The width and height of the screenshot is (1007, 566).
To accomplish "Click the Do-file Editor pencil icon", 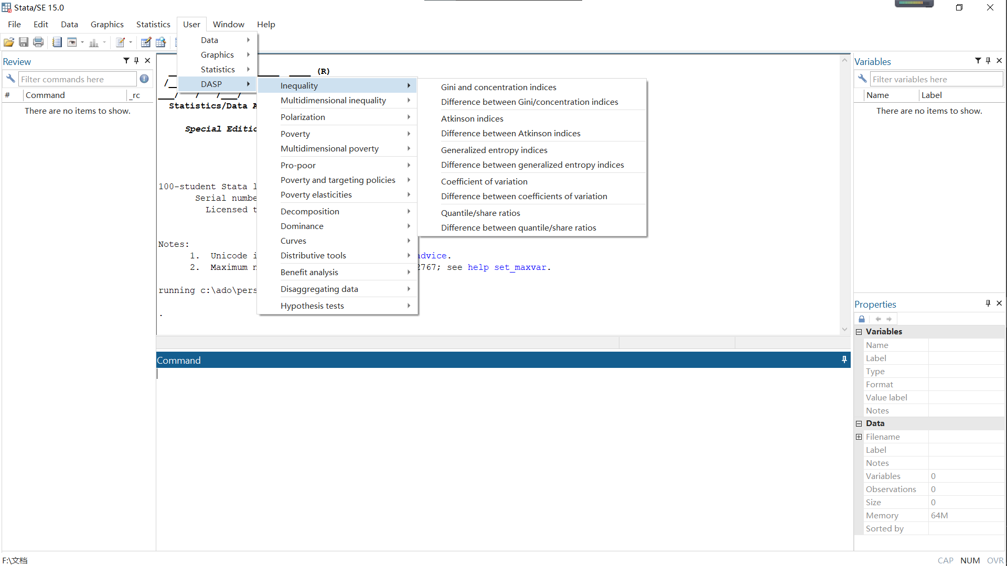I will (121, 42).
